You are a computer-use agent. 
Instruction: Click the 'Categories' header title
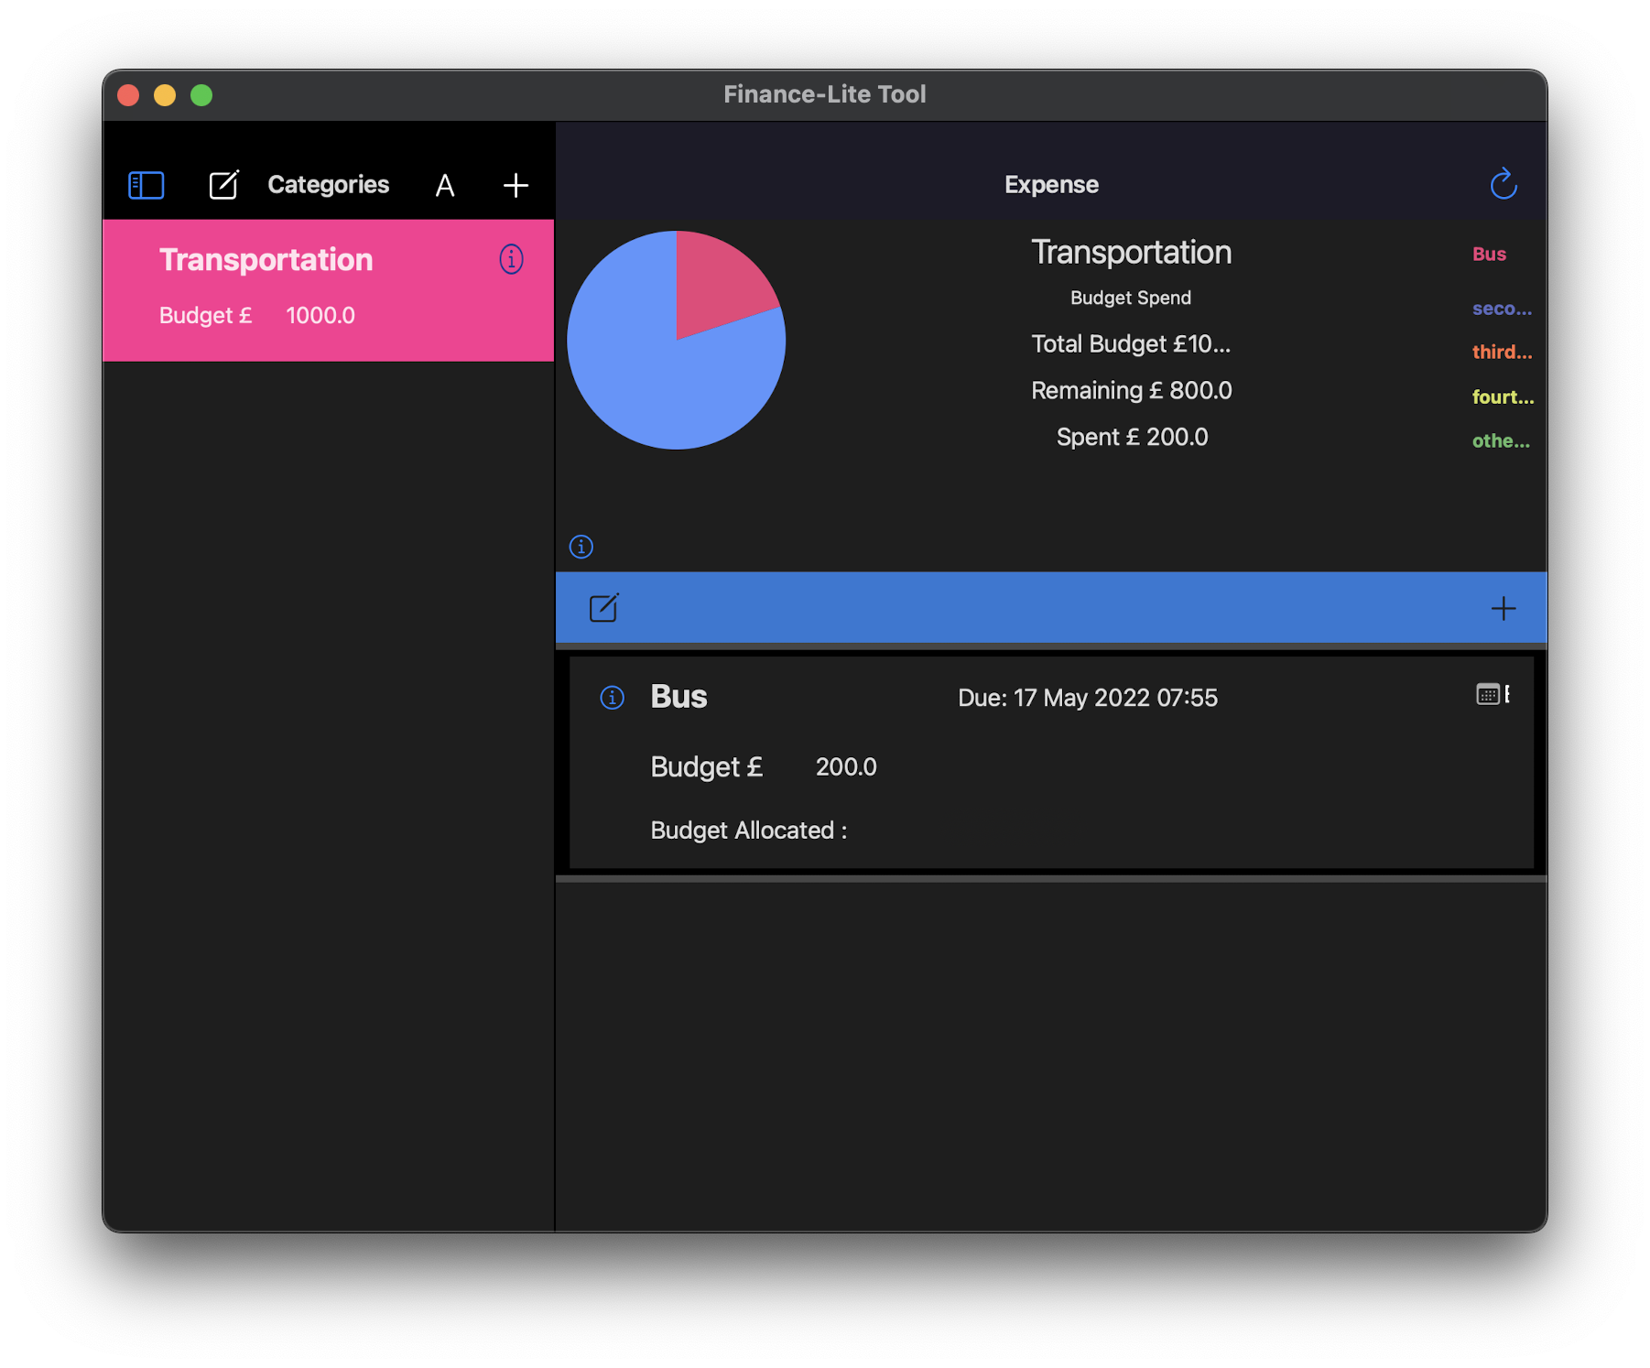point(328,185)
